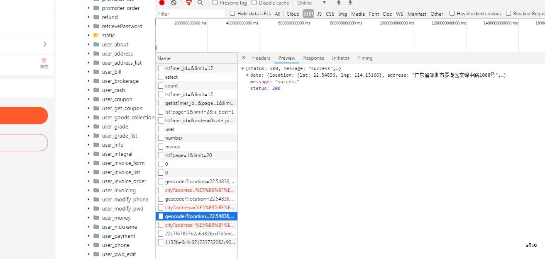This screenshot has height=259, width=545.
Task: Click the Filter text input field
Action: pos(191,14)
